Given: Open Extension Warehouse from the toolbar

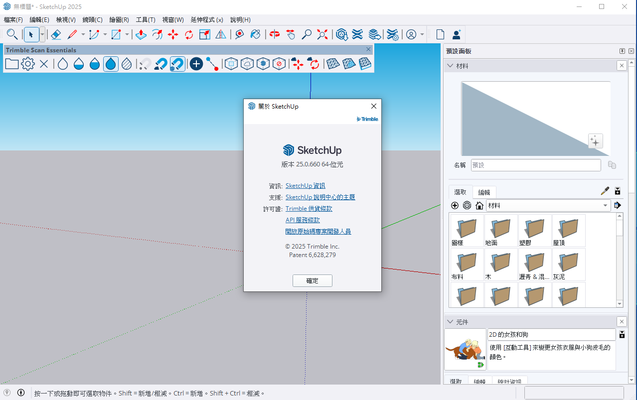Looking at the screenshot, I should coord(357,34).
